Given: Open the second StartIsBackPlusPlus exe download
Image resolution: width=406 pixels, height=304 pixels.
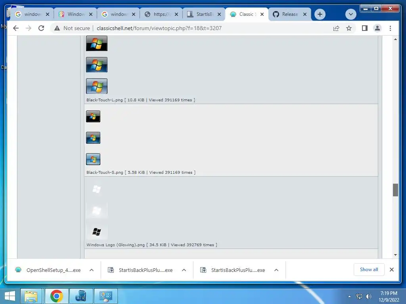Looking at the screenshot, I should [x=232, y=270].
